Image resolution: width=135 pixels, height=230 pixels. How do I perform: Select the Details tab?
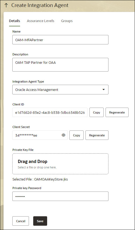14,21
